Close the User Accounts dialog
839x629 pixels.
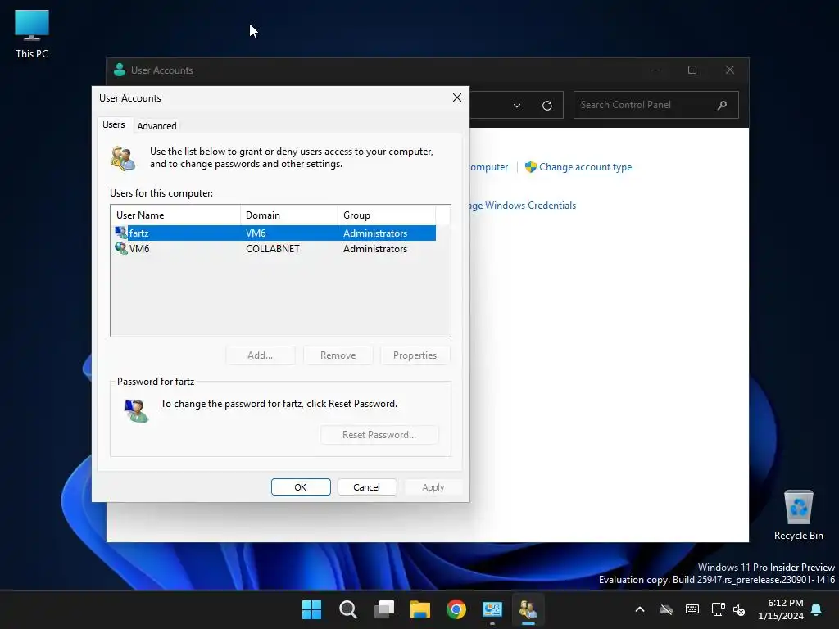pyautogui.click(x=457, y=97)
